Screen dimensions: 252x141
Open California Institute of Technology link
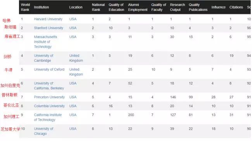tap(48, 117)
